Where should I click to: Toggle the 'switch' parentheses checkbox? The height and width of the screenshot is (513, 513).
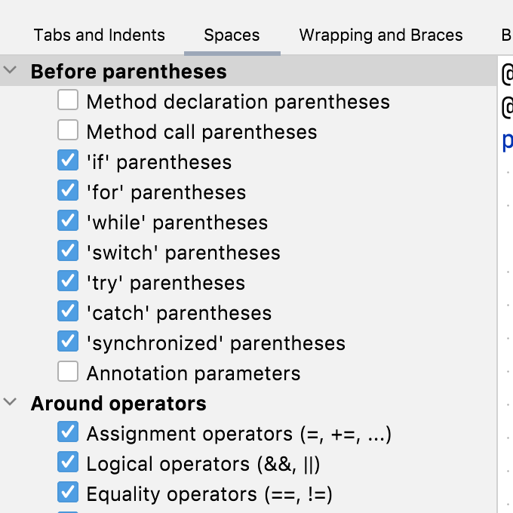(x=68, y=251)
